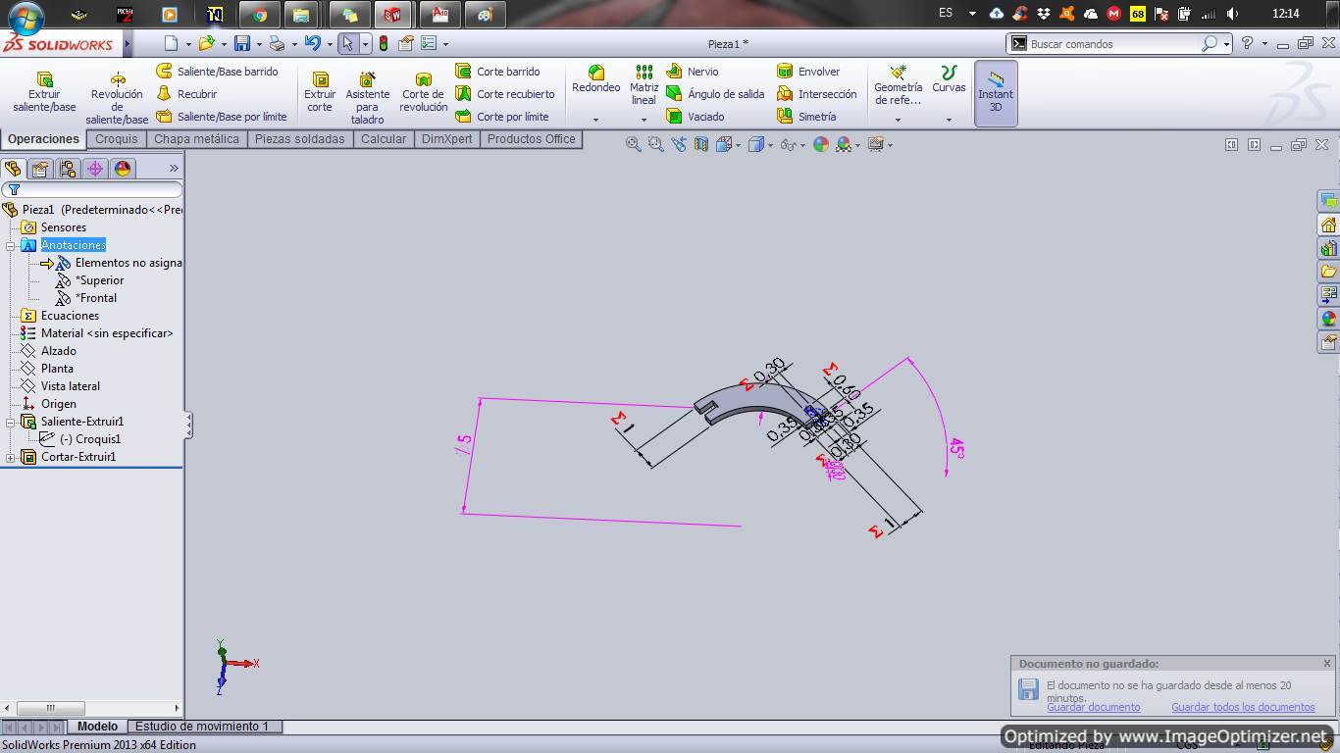Choose Corte barrido feature
This screenshot has height=753, width=1340.
[x=497, y=72]
